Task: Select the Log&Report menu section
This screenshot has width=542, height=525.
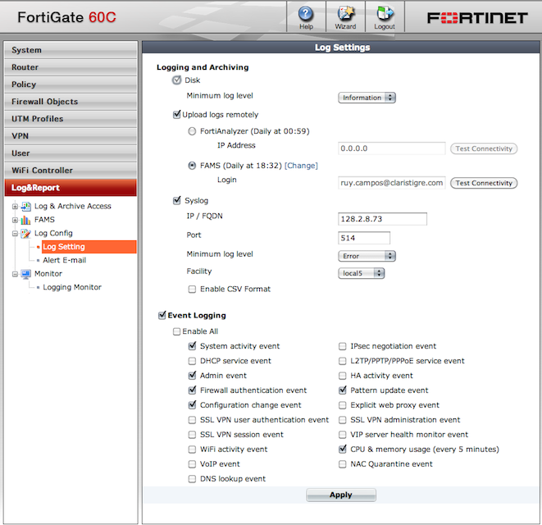Action: 71,188
